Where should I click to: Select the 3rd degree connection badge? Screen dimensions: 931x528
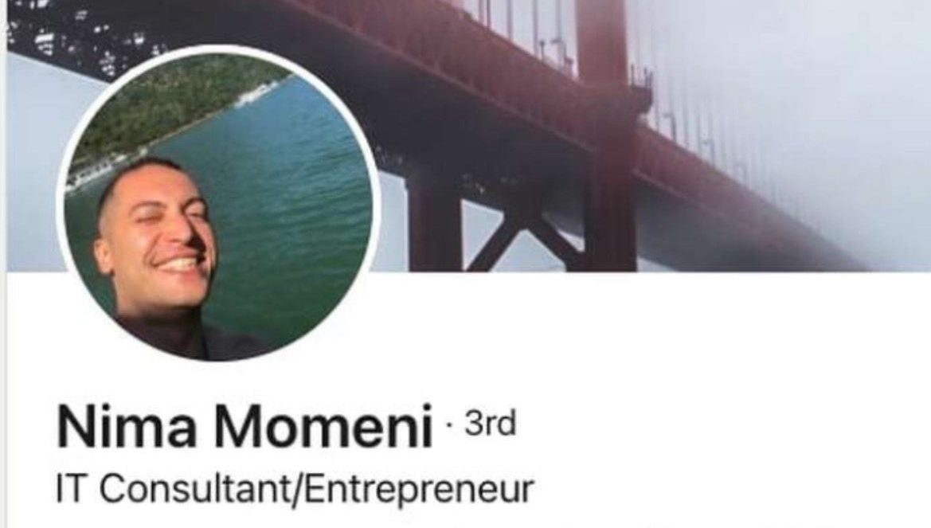(490, 424)
